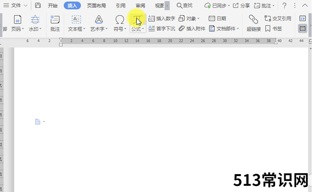Click the 公式 pi formula icon

point(138,19)
